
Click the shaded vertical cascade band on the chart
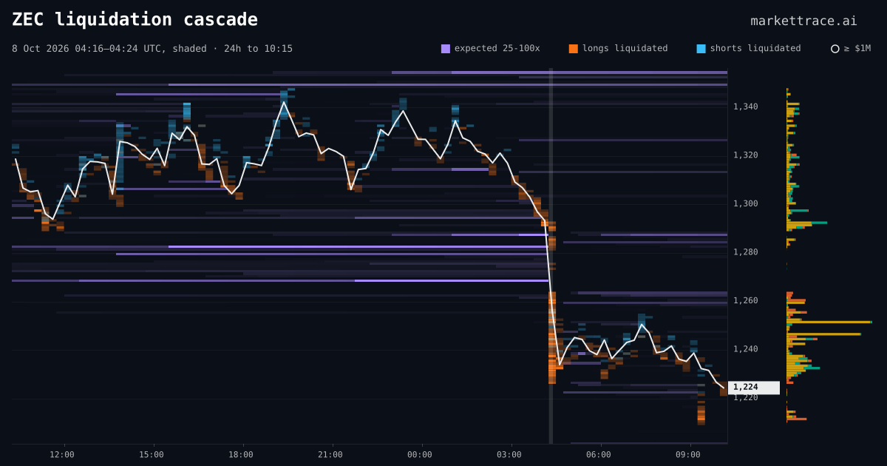pyautogui.click(x=551, y=256)
